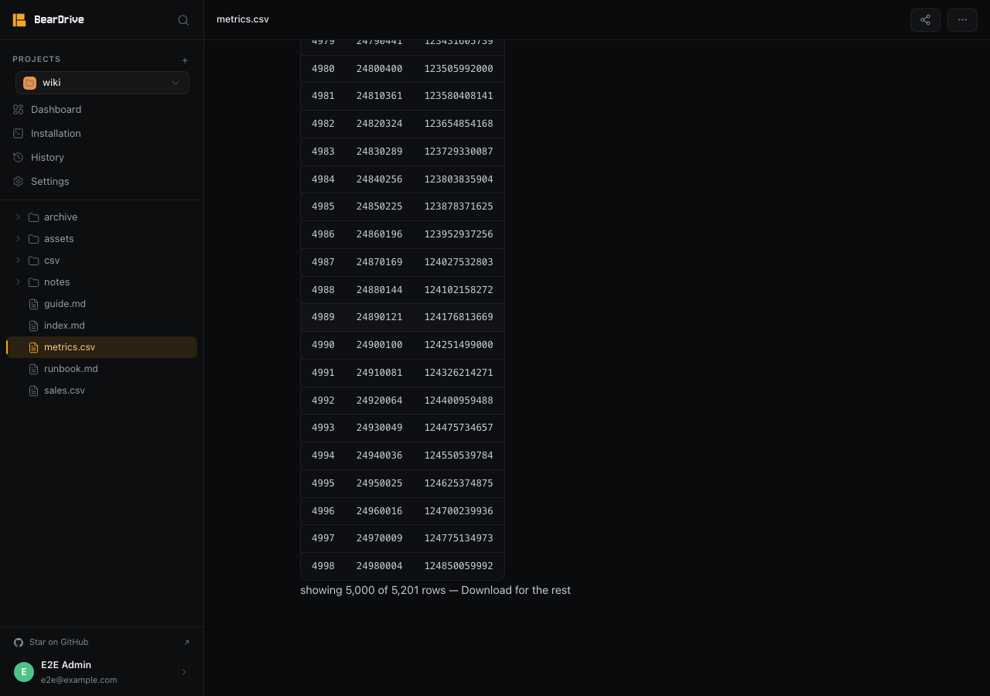Click cell 124475734657
This screenshot has width=990, height=696.
click(459, 428)
